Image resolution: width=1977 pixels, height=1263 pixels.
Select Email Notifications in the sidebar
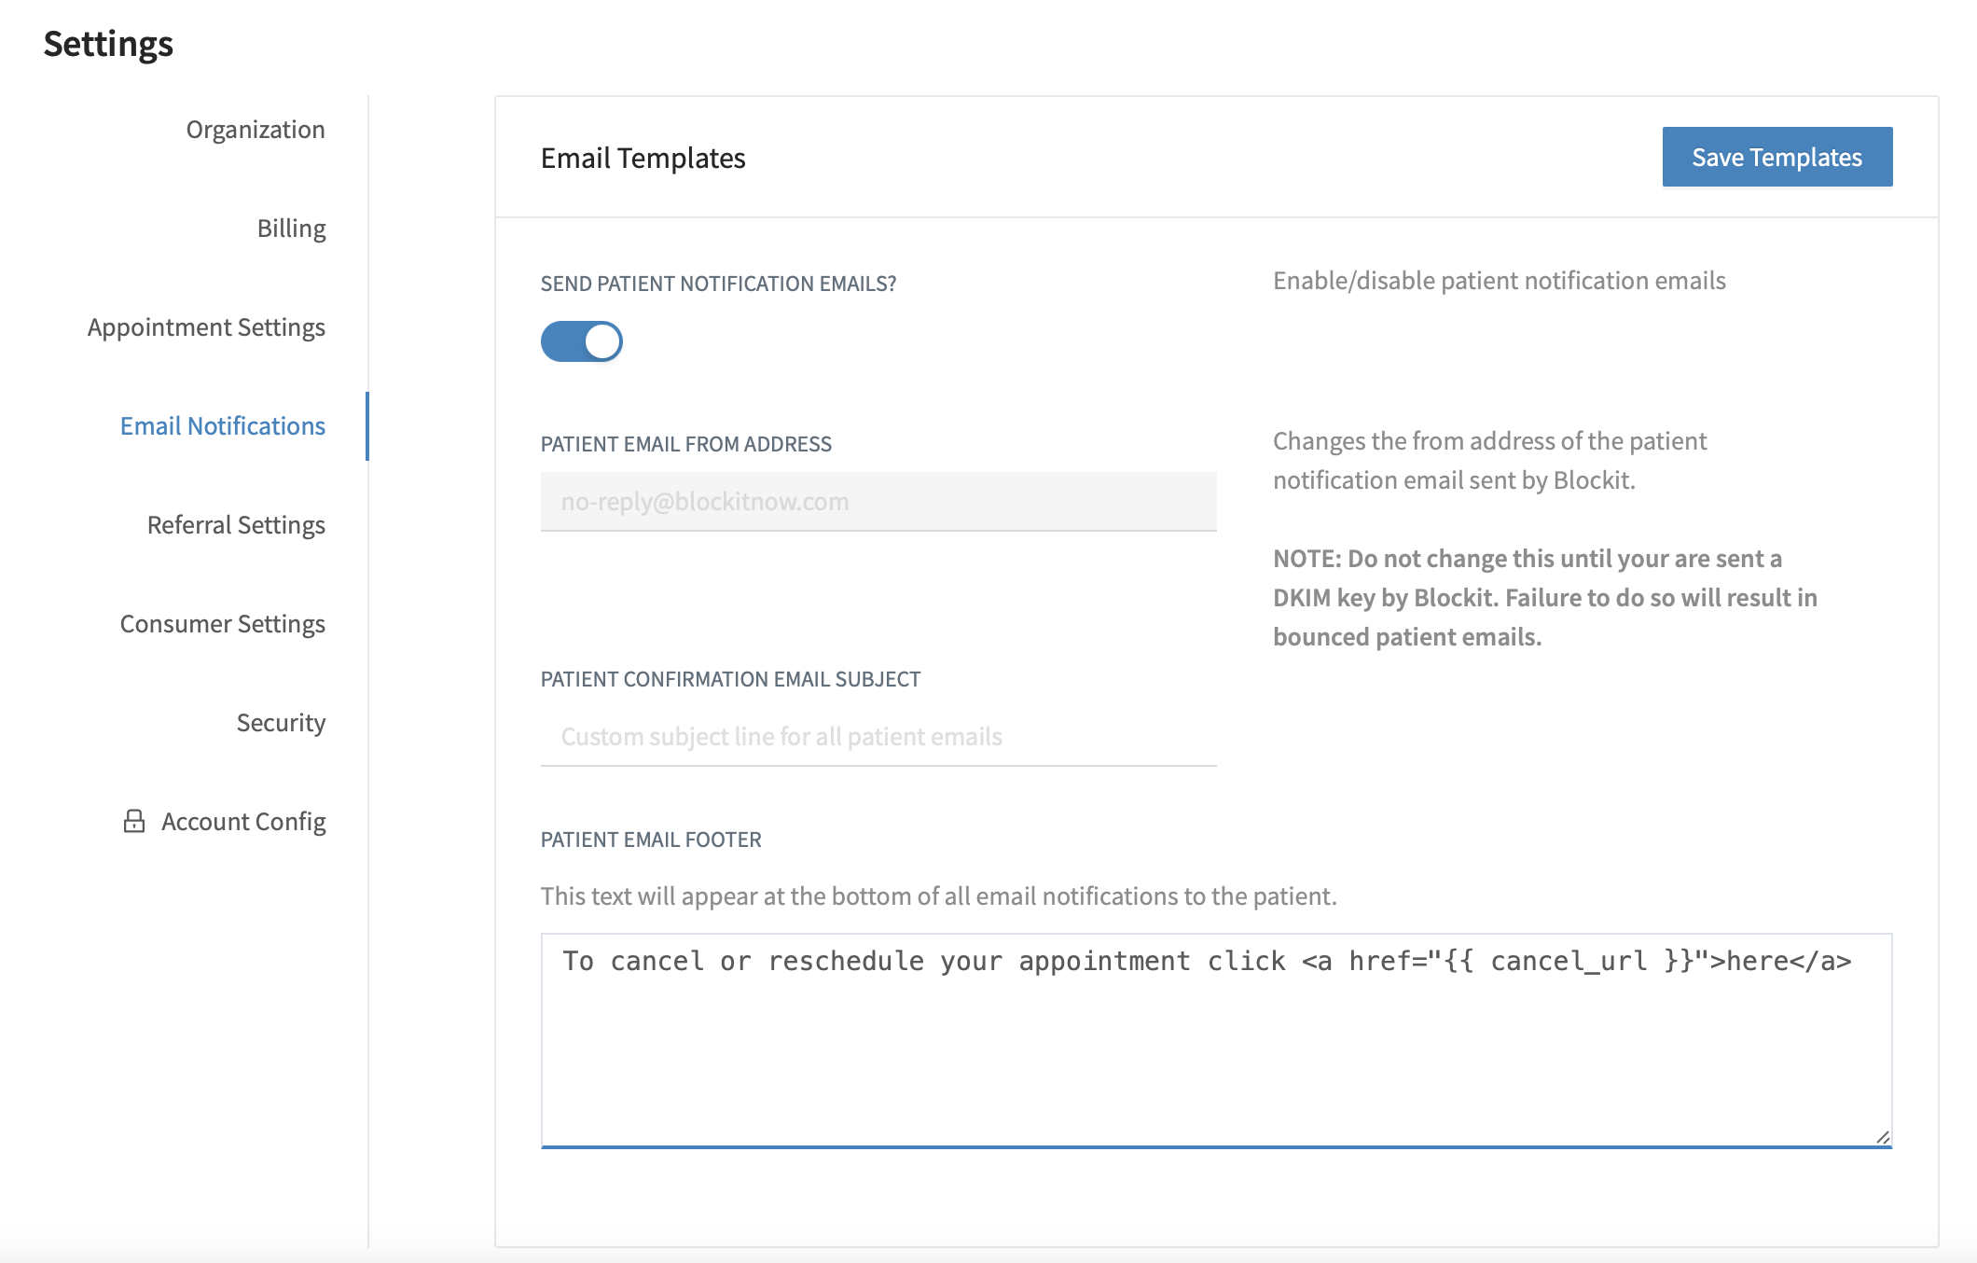click(x=222, y=425)
